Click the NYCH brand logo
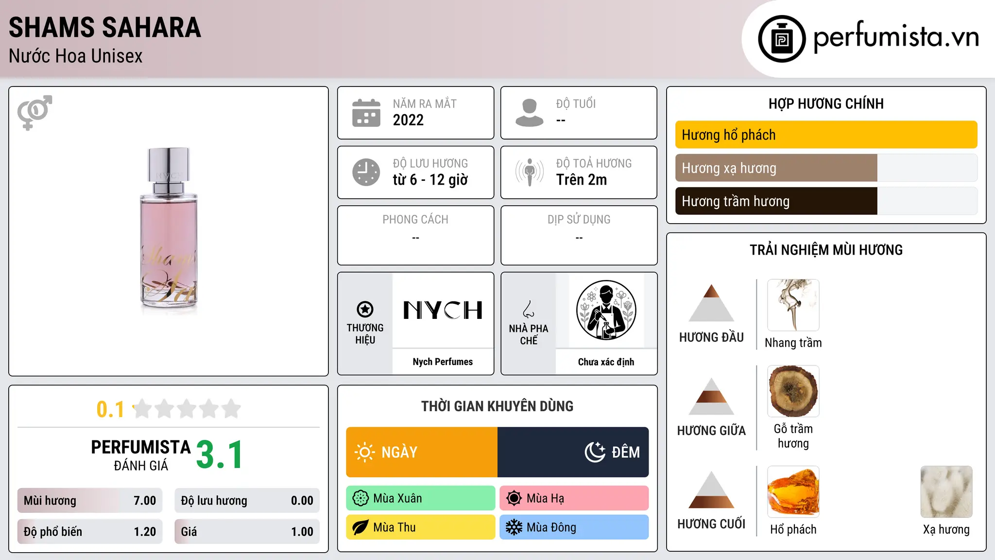The width and height of the screenshot is (995, 560). [x=443, y=310]
